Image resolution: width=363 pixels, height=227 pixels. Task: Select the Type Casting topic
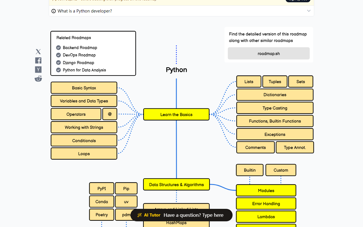(x=275, y=108)
